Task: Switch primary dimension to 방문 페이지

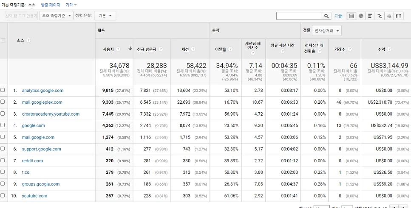Action: 51,5
